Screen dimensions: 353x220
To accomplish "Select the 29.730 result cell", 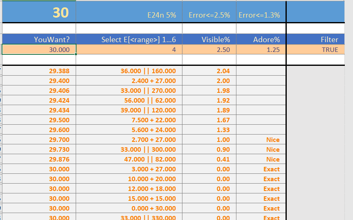I will [x=39, y=149].
